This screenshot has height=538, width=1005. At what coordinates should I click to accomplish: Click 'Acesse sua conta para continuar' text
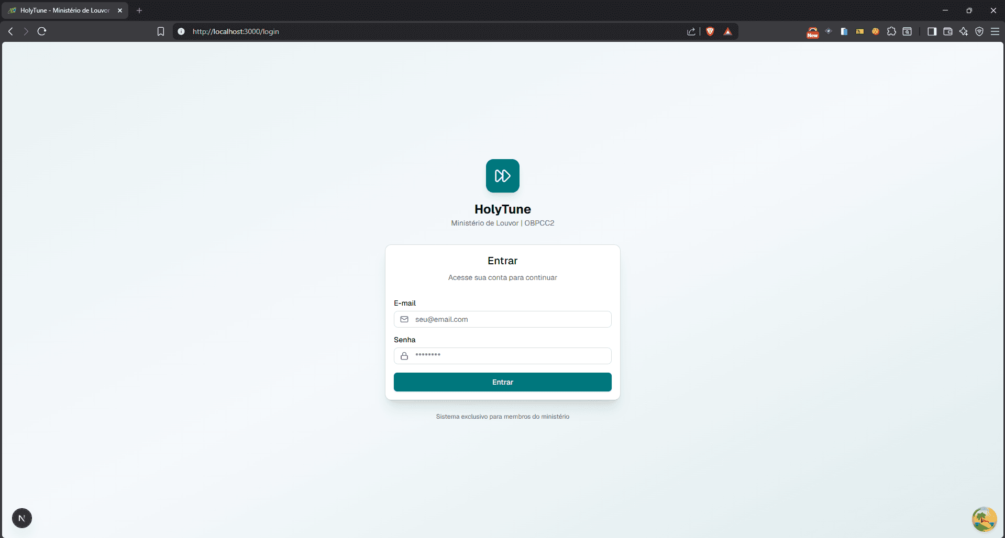[x=503, y=277]
